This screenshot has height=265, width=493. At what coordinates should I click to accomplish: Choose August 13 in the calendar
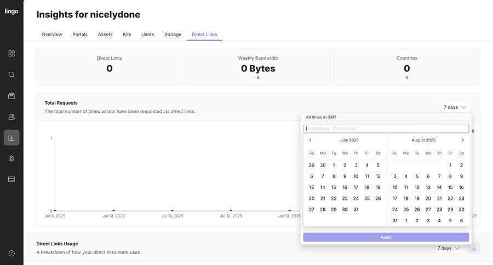click(428, 187)
